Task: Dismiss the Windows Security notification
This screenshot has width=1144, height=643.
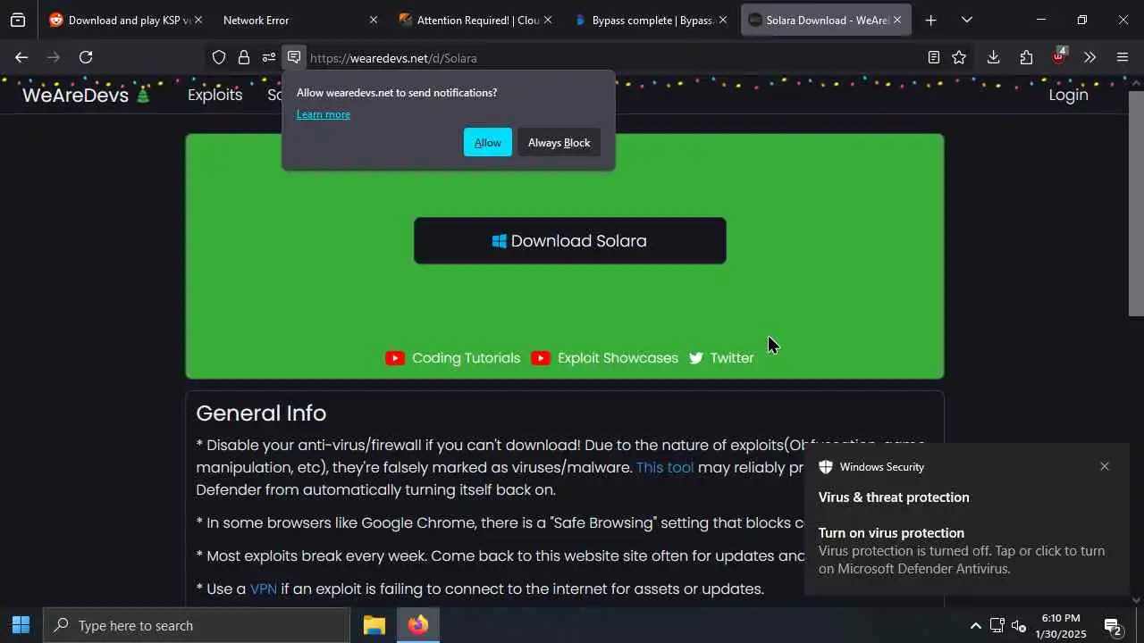Action: point(1105,466)
